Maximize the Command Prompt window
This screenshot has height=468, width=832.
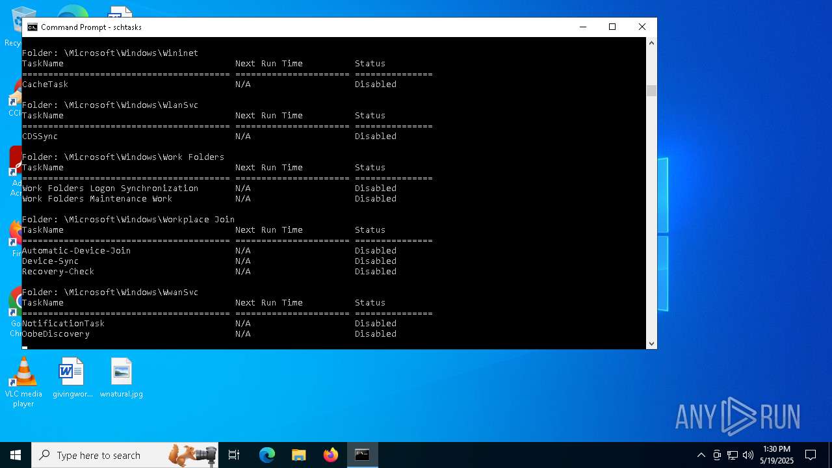612,27
